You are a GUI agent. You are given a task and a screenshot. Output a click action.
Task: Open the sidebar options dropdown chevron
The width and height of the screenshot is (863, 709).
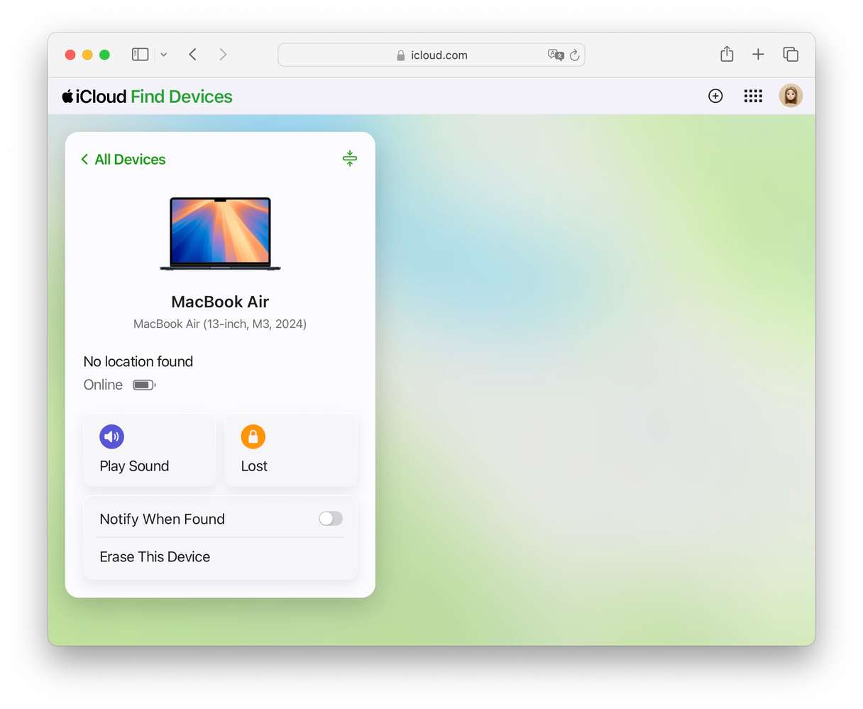click(x=163, y=55)
